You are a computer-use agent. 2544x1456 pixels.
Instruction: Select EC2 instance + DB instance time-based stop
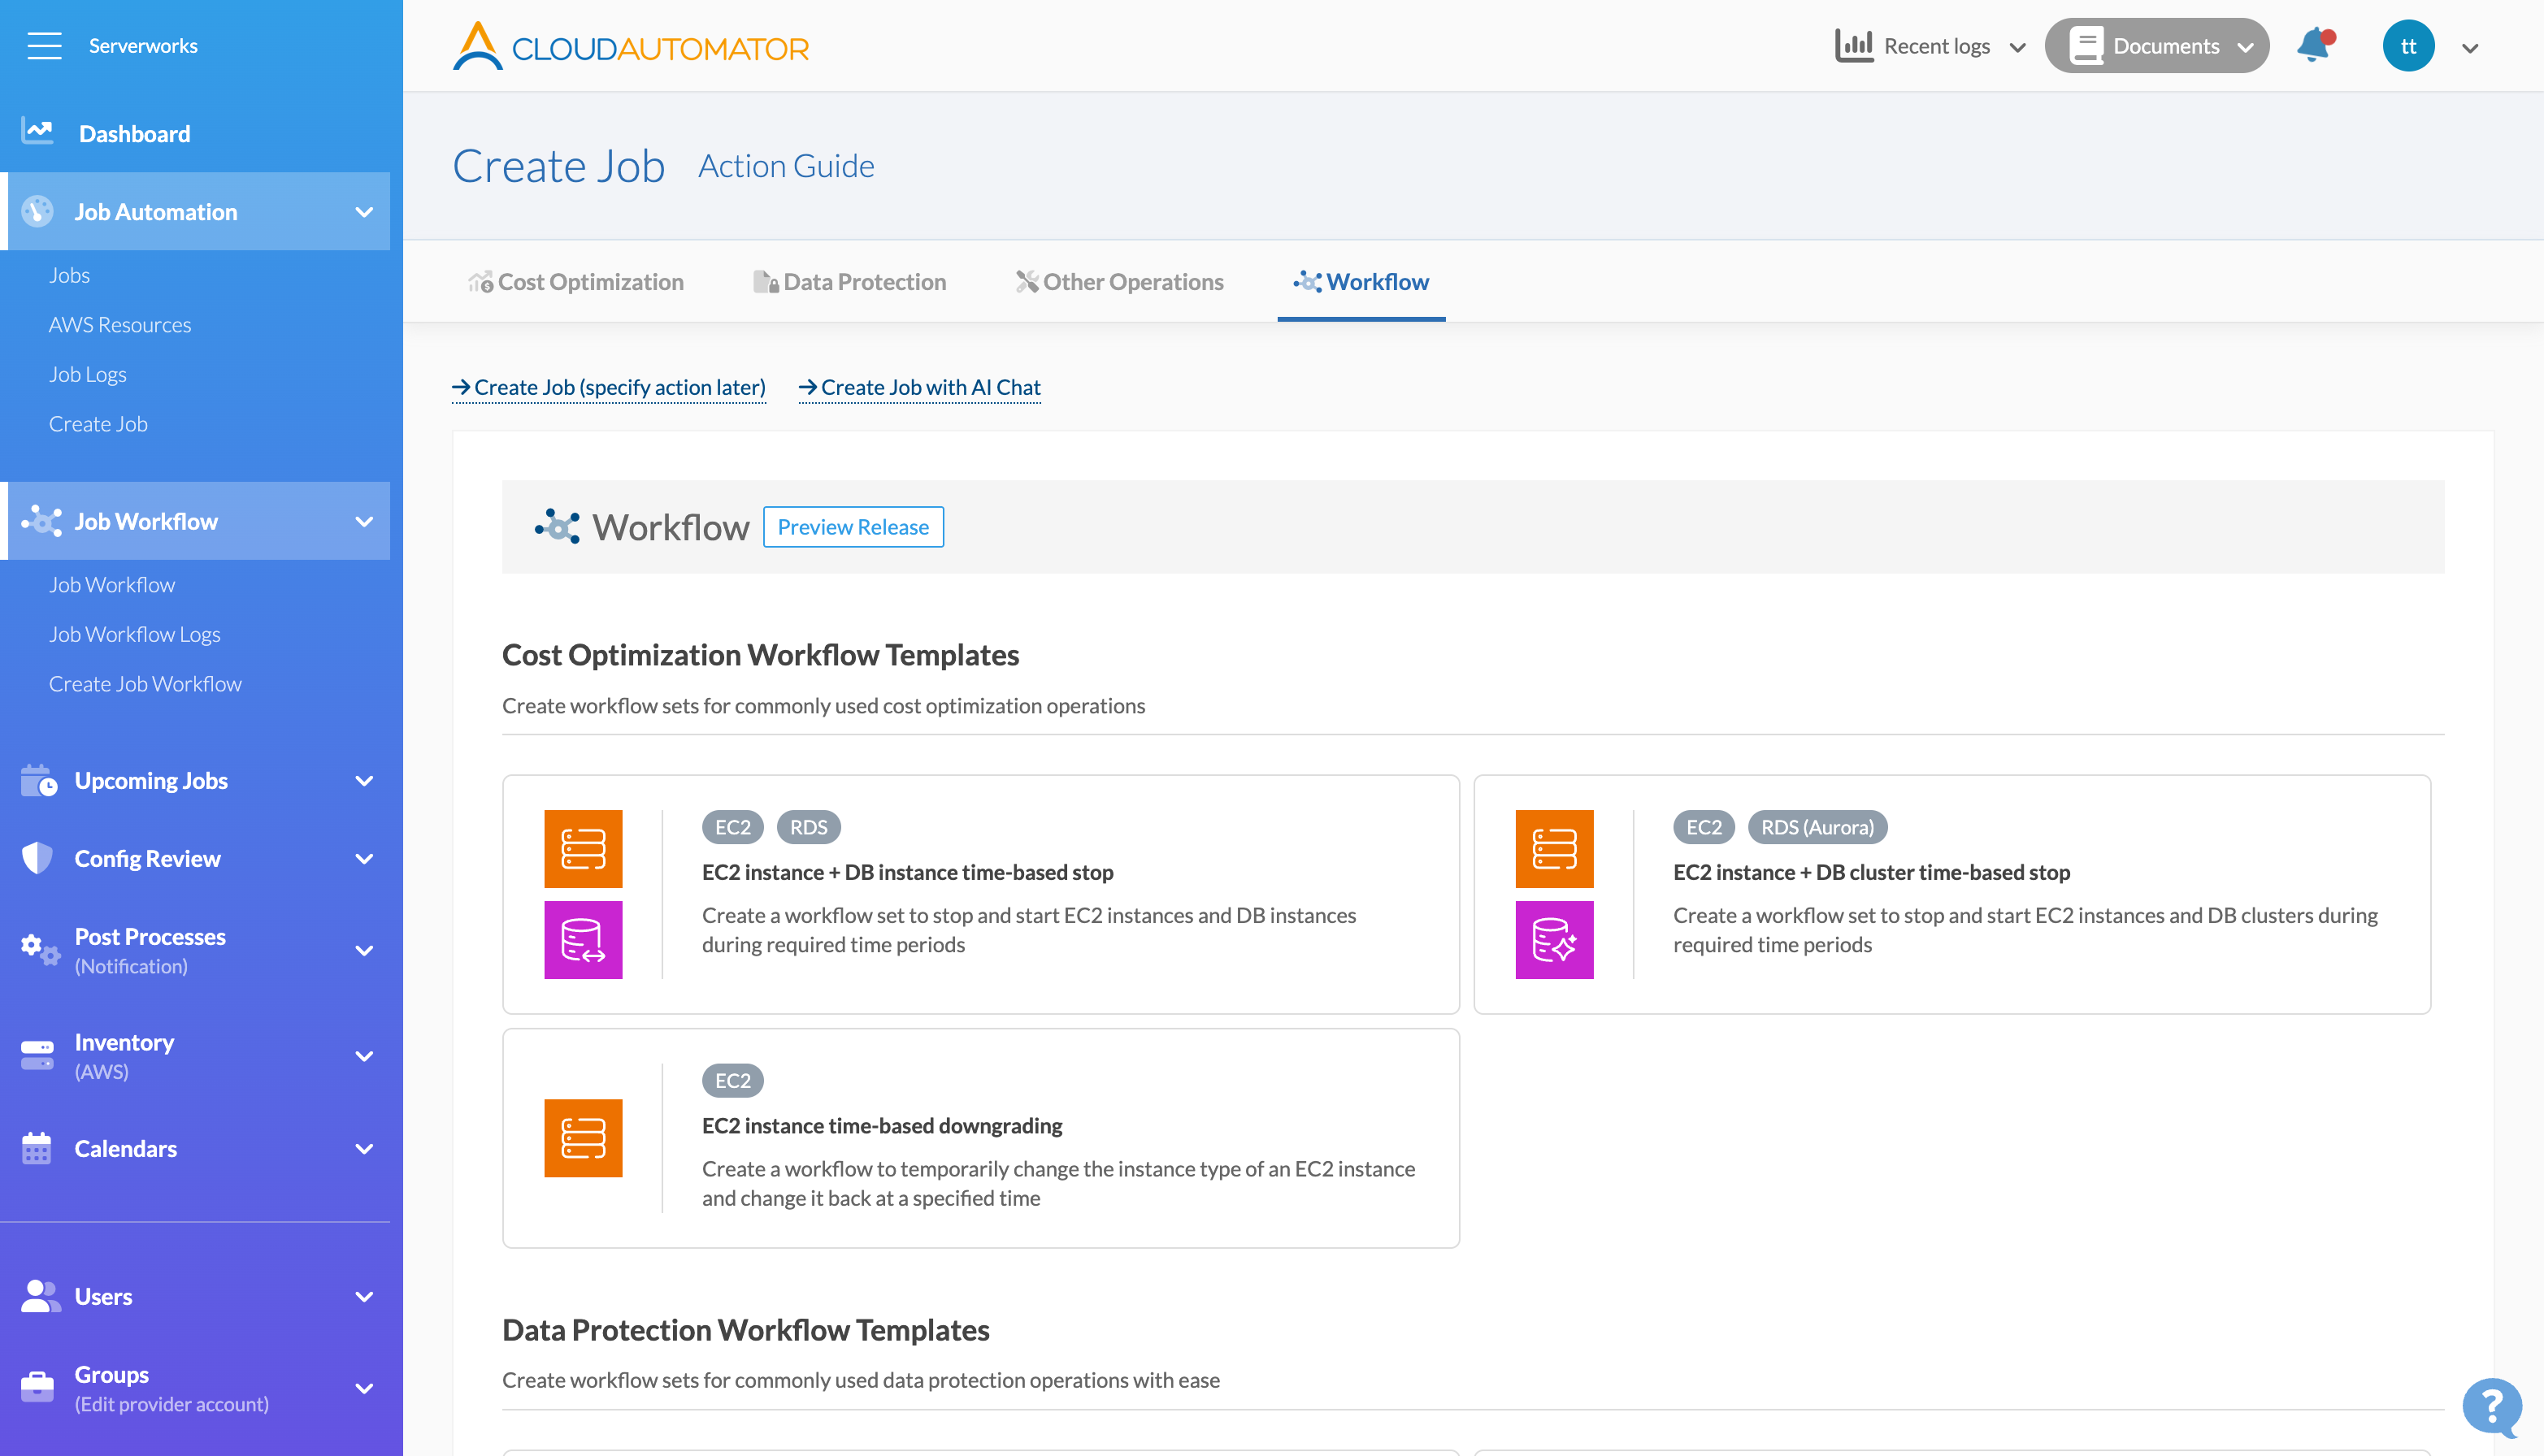point(981,894)
